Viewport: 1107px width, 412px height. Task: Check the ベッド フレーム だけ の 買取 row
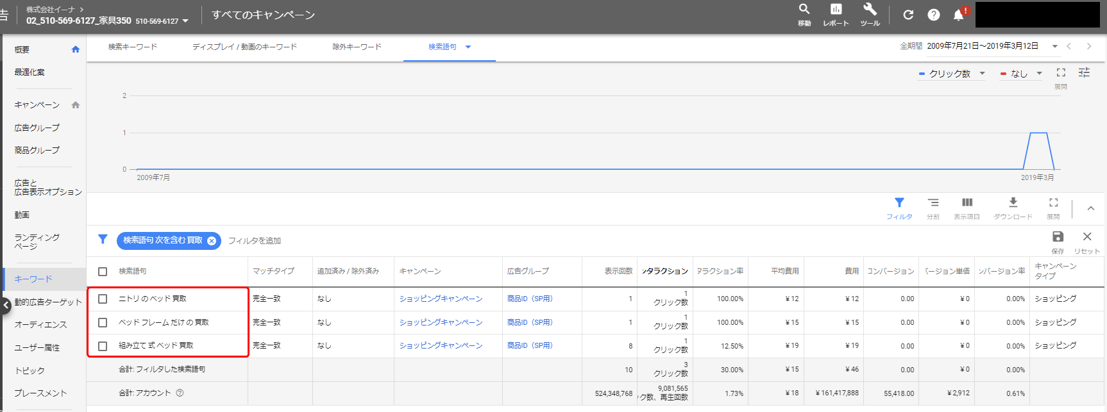click(103, 322)
